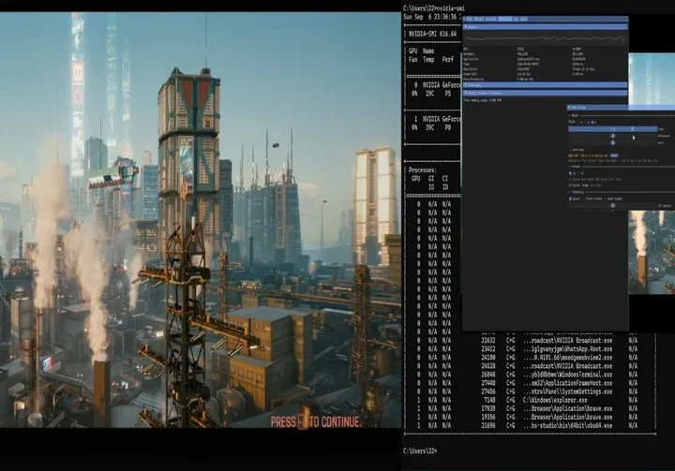Select the PID 17928 brave.exe row
The image size is (675, 471).
pyautogui.click(x=531, y=408)
